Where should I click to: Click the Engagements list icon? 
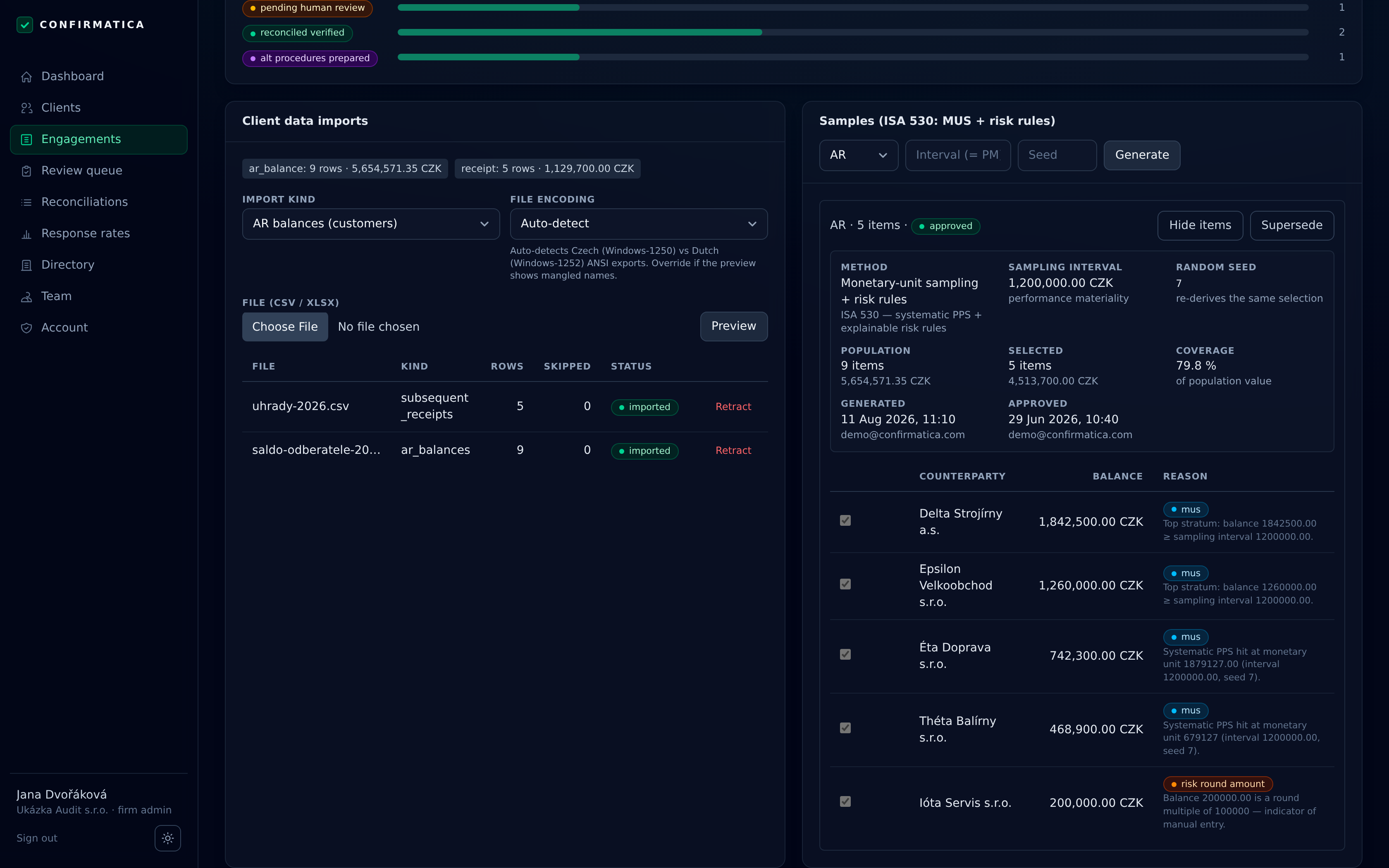tap(26, 140)
